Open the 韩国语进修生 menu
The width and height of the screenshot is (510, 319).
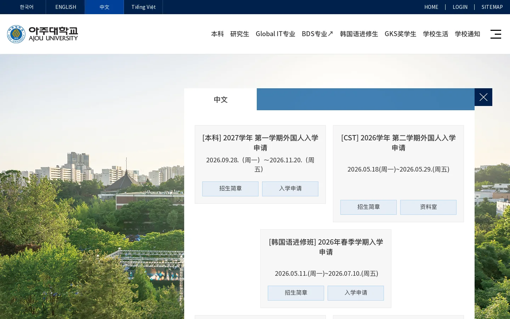(x=359, y=34)
